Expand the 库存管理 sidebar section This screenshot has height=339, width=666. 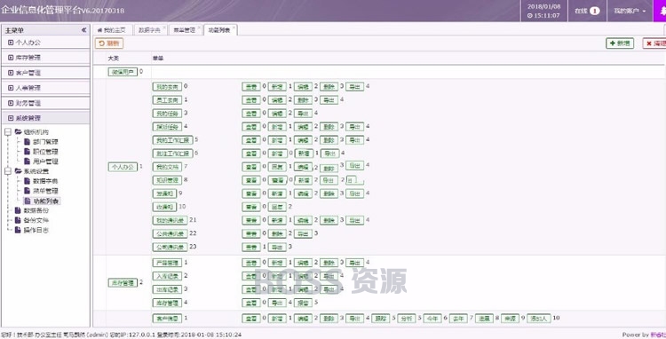coord(45,58)
